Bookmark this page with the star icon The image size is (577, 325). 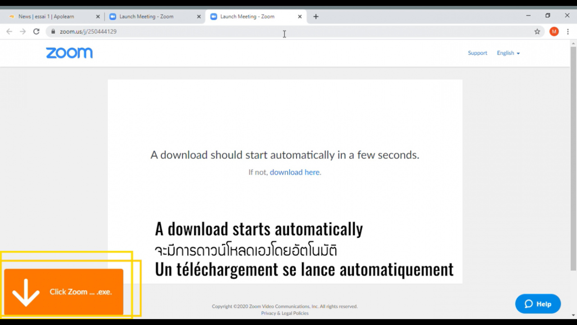tap(537, 32)
